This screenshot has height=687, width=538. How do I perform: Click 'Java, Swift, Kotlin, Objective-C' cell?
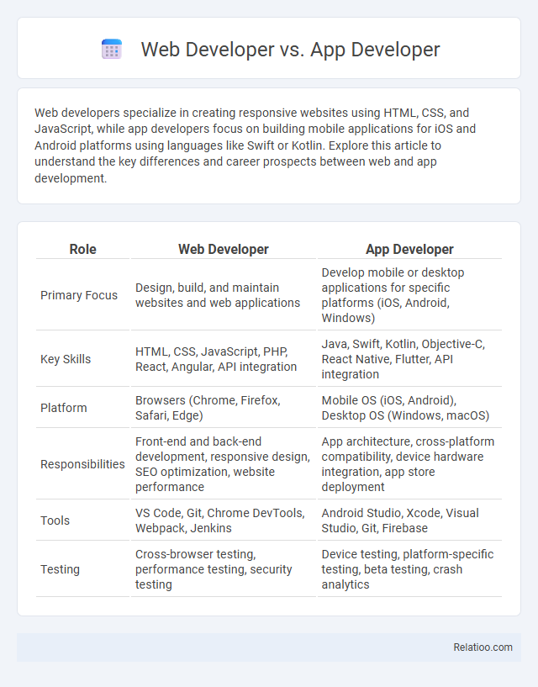409,359
